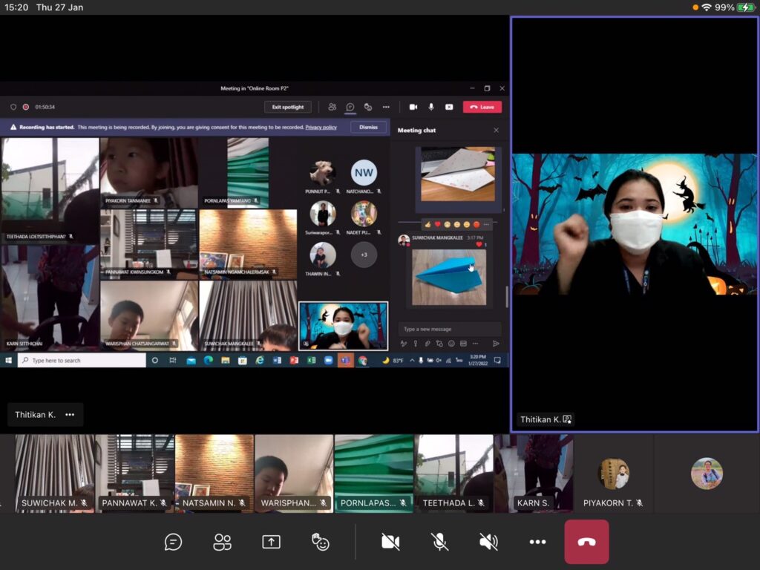Dismiss the recording started banner
The height and width of the screenshot is (570, 760).
[368, 127]
